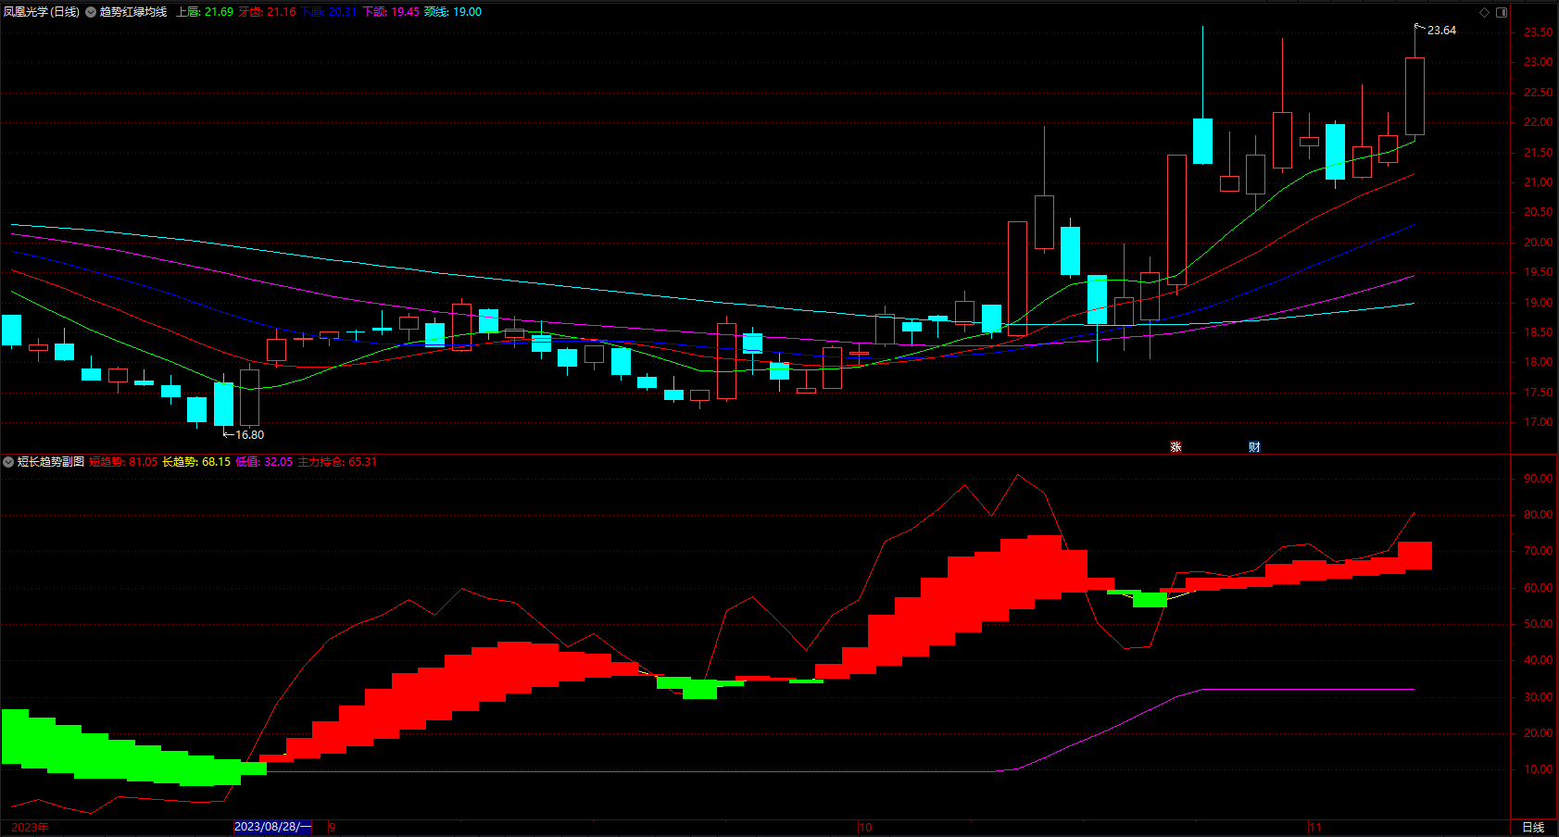Select the yellow 长趋势: 68.15 legend value
The width and height of the screenshot is (1559, 837).
tap(196, 461)
